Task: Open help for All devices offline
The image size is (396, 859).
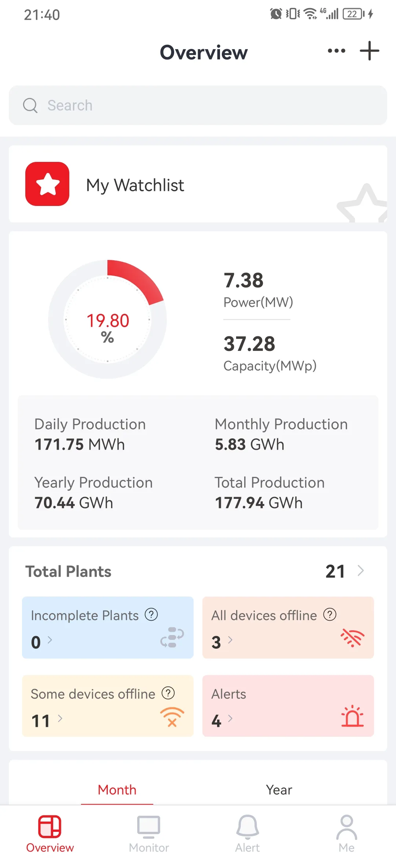Action: click(x=330, y=614)
